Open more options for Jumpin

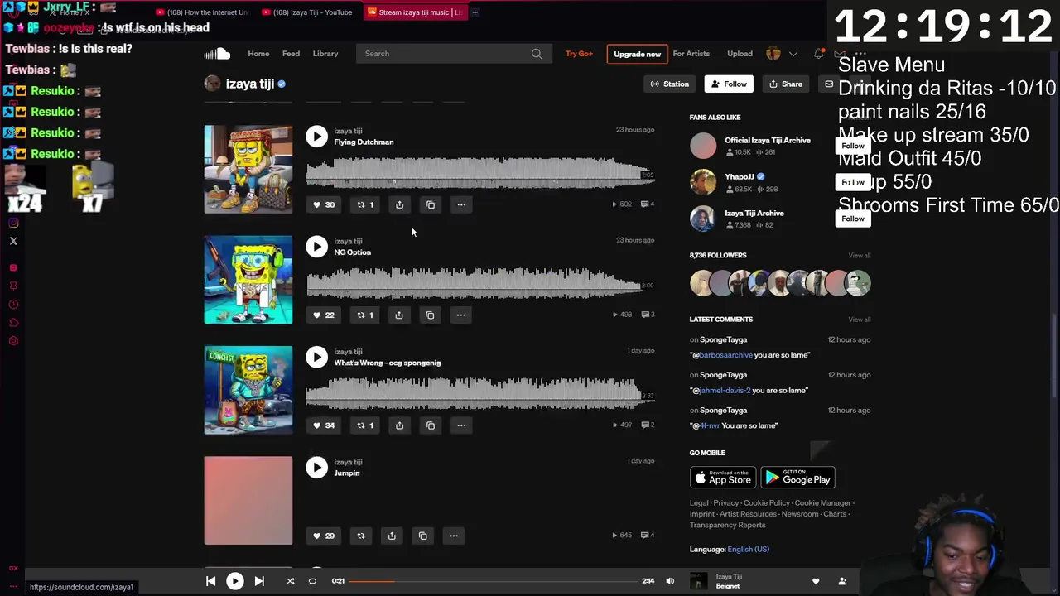click(x=453, y=536)
